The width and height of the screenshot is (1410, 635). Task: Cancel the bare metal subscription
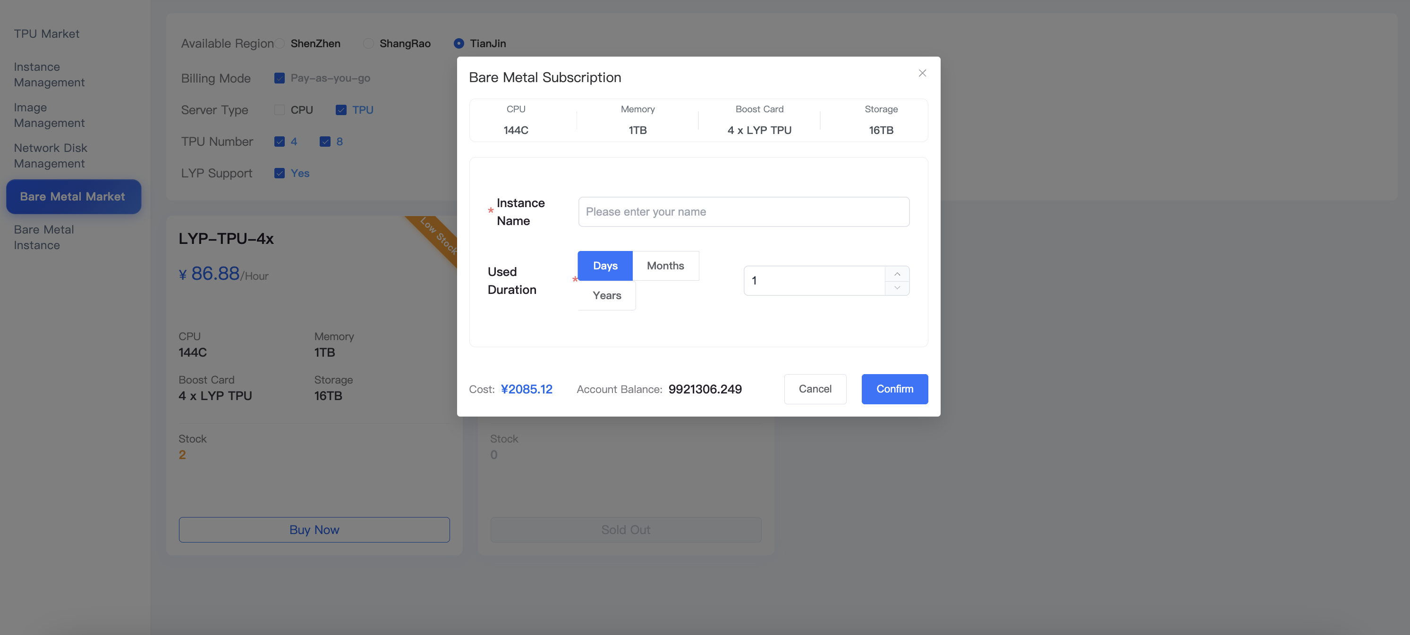point(815,389)
